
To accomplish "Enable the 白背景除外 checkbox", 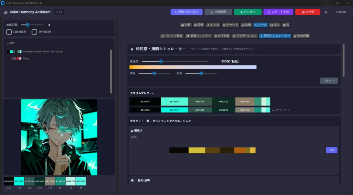I will click(x=9, y=32).
